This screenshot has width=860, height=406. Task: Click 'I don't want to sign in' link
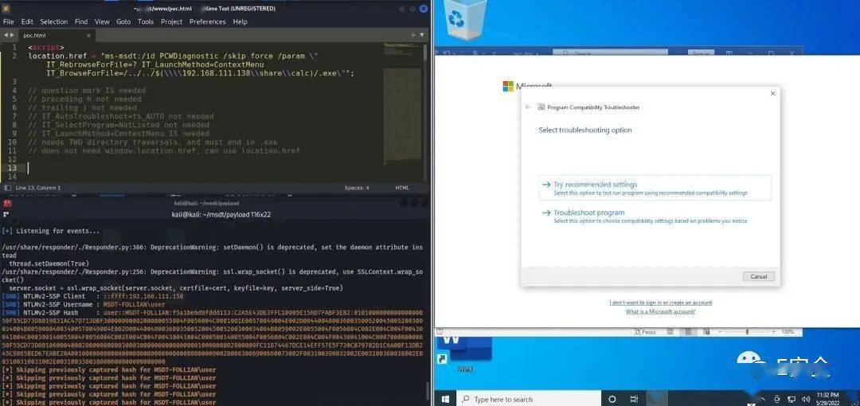[660, 303]
